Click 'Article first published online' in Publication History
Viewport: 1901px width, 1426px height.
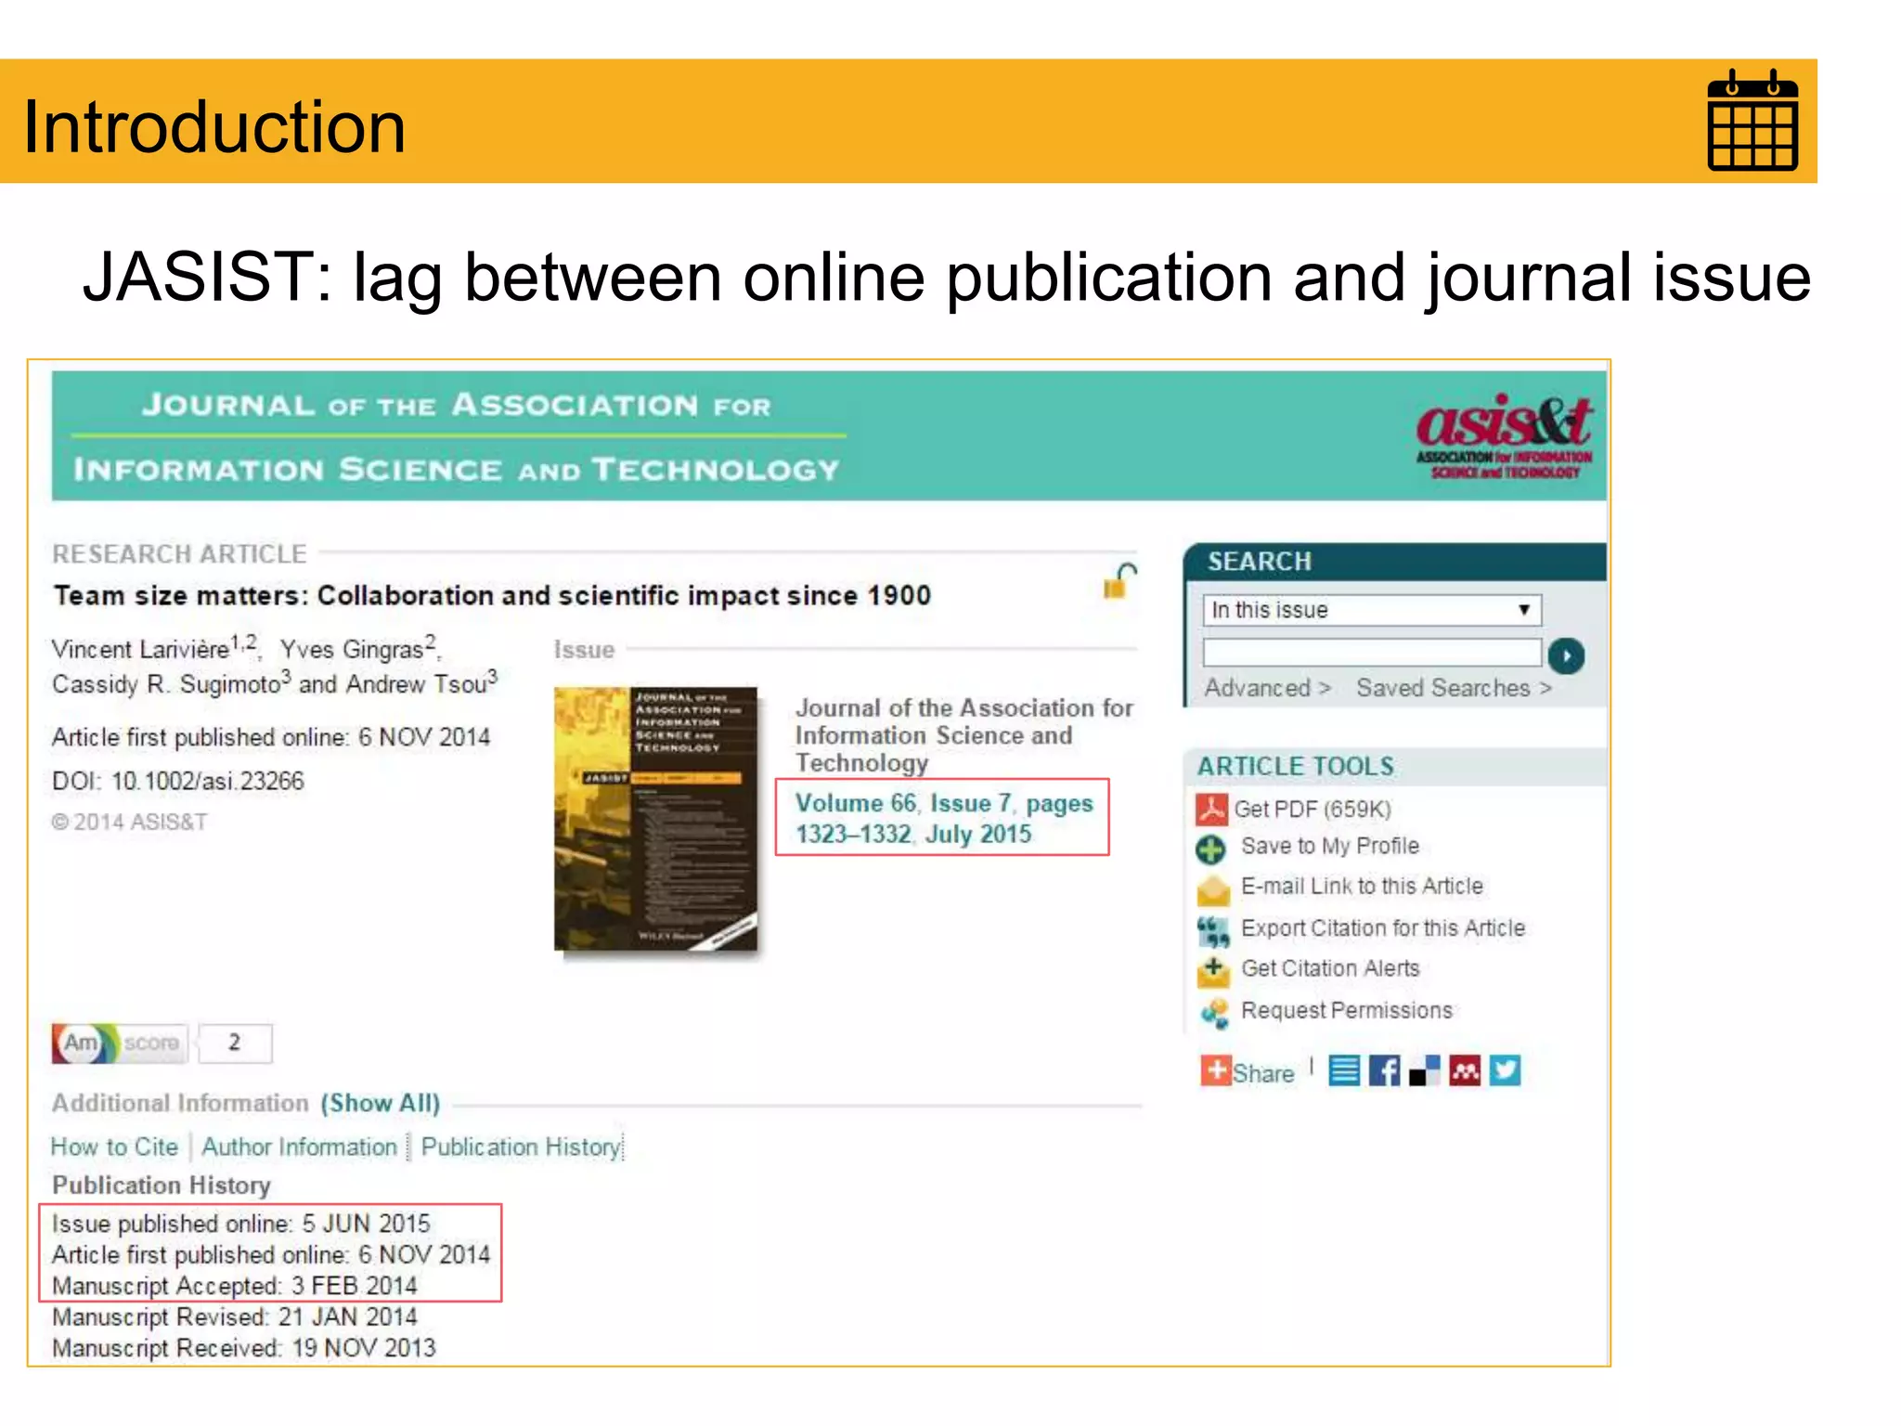(x=270, y=1255)
